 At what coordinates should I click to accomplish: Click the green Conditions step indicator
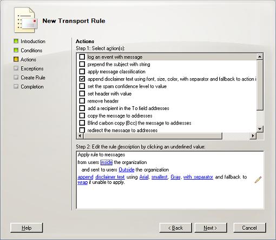click(16, 50)
